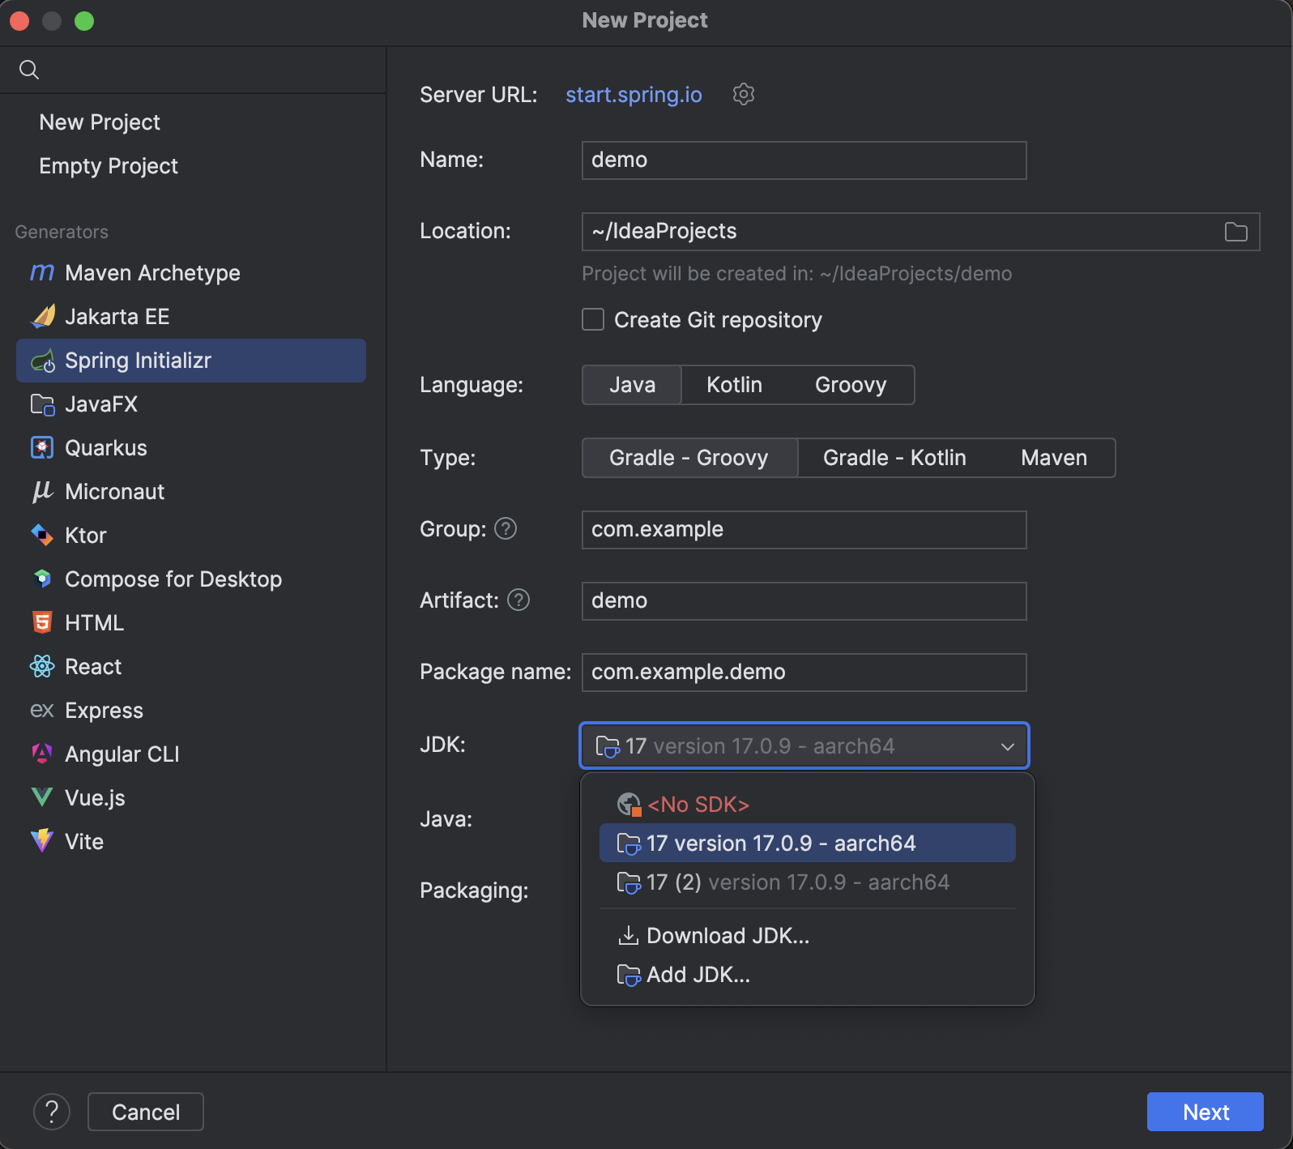
Task: Choose Add JDK... option
Action: coord(807,975)
